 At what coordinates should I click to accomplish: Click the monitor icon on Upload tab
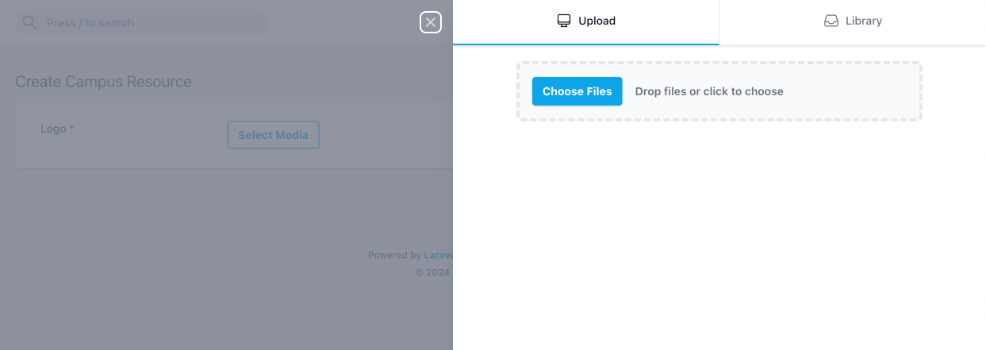[564, 21]
